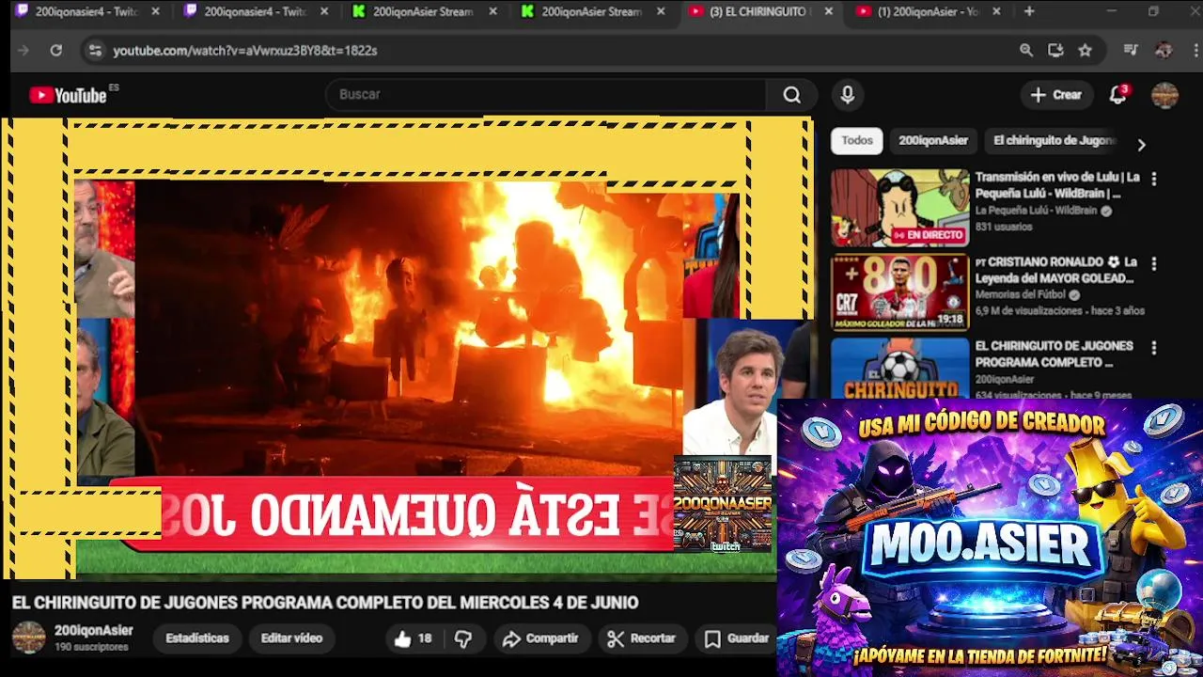This screenshot has width=1203, height=677.
Task: Open Estadísticas for the video
Action: [197, 638]
